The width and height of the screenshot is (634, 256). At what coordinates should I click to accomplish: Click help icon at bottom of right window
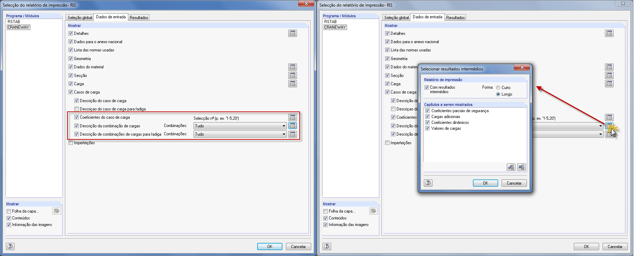coord(327,246)
